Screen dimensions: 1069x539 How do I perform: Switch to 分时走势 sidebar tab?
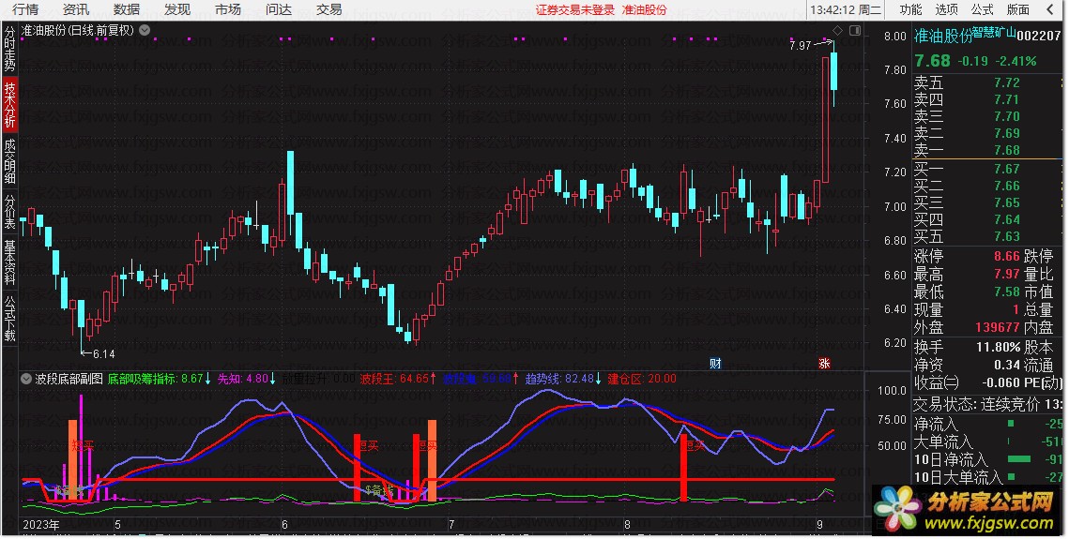(x=9, y=49)
